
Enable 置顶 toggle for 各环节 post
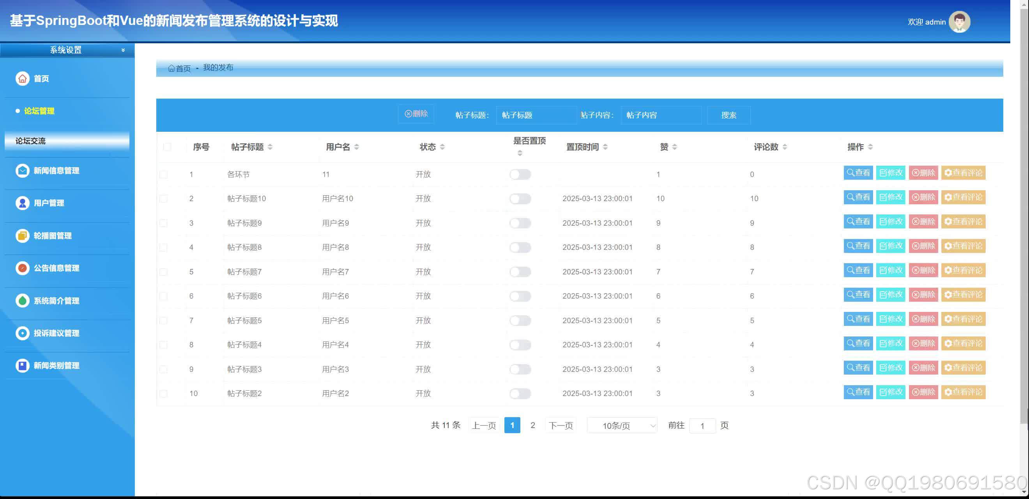click(x=520, y=174)
